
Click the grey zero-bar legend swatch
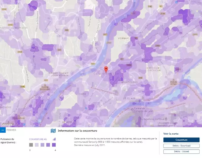31,145
